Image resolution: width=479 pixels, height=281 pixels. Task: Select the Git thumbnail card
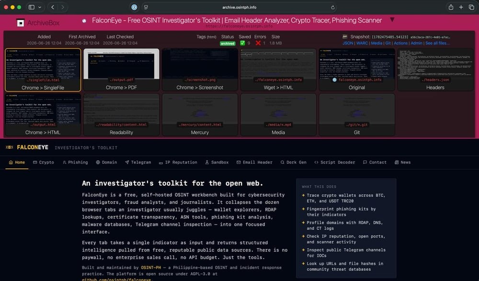[357, 114]
